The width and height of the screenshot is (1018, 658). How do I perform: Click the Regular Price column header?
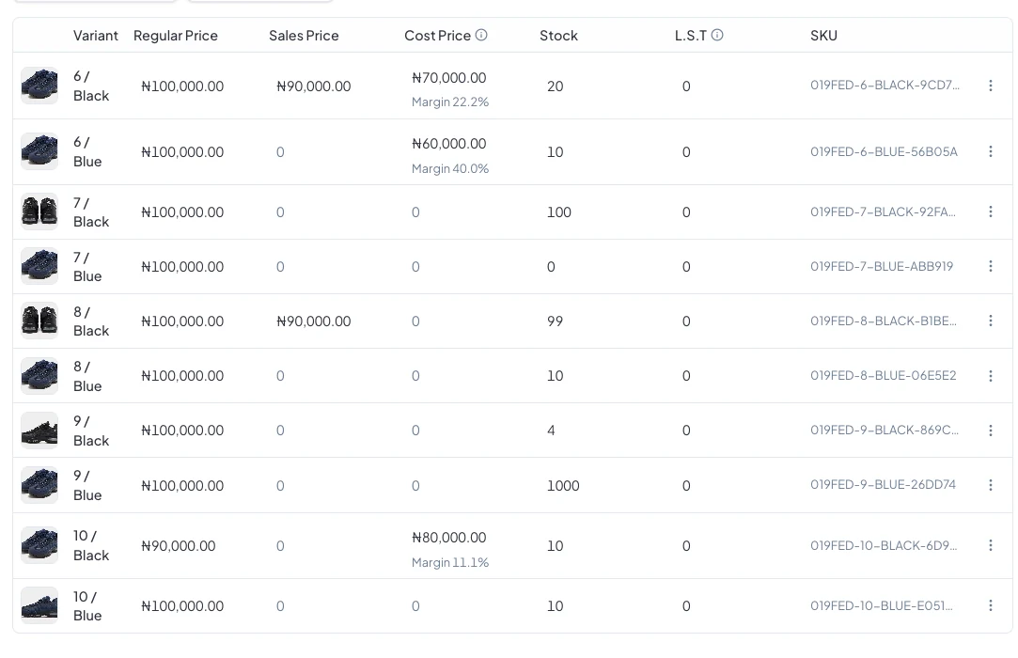(x=175, y=36)
